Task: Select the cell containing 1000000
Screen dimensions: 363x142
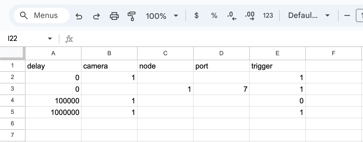Action: pos(53,112)
